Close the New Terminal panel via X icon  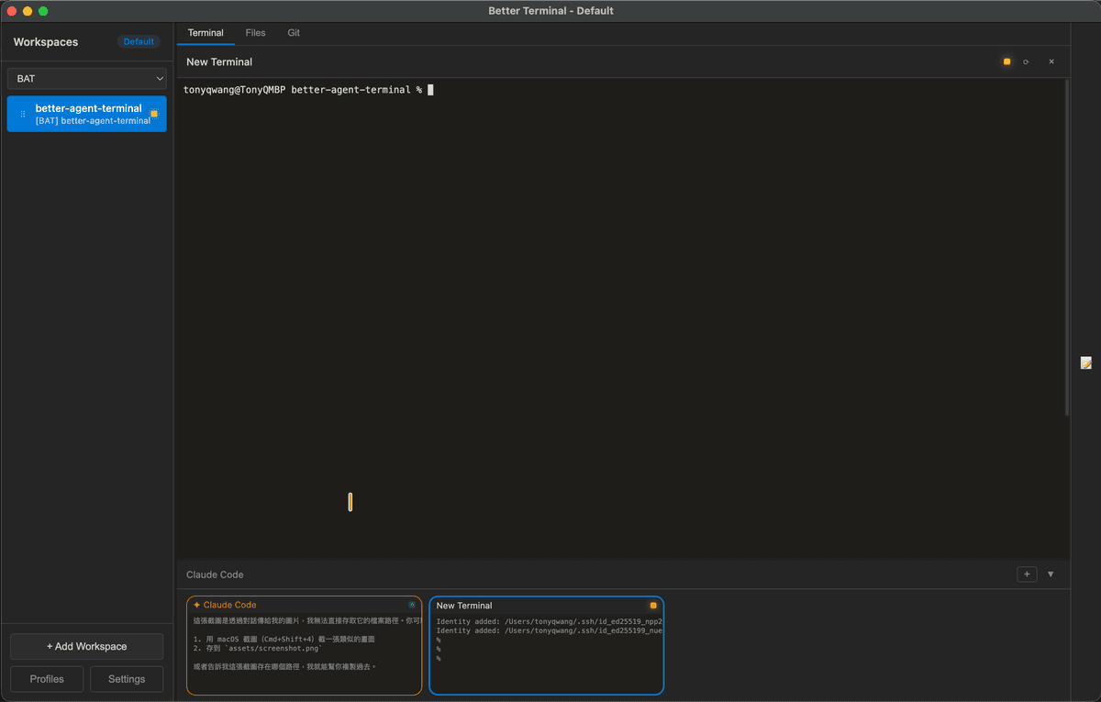pos(1051,61)
